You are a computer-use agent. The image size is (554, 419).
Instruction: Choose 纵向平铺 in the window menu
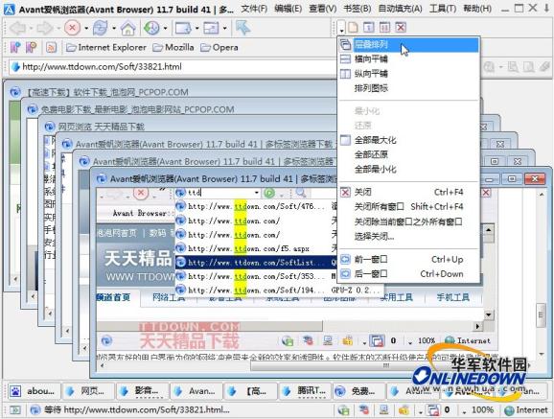click(x=408, y=74)
